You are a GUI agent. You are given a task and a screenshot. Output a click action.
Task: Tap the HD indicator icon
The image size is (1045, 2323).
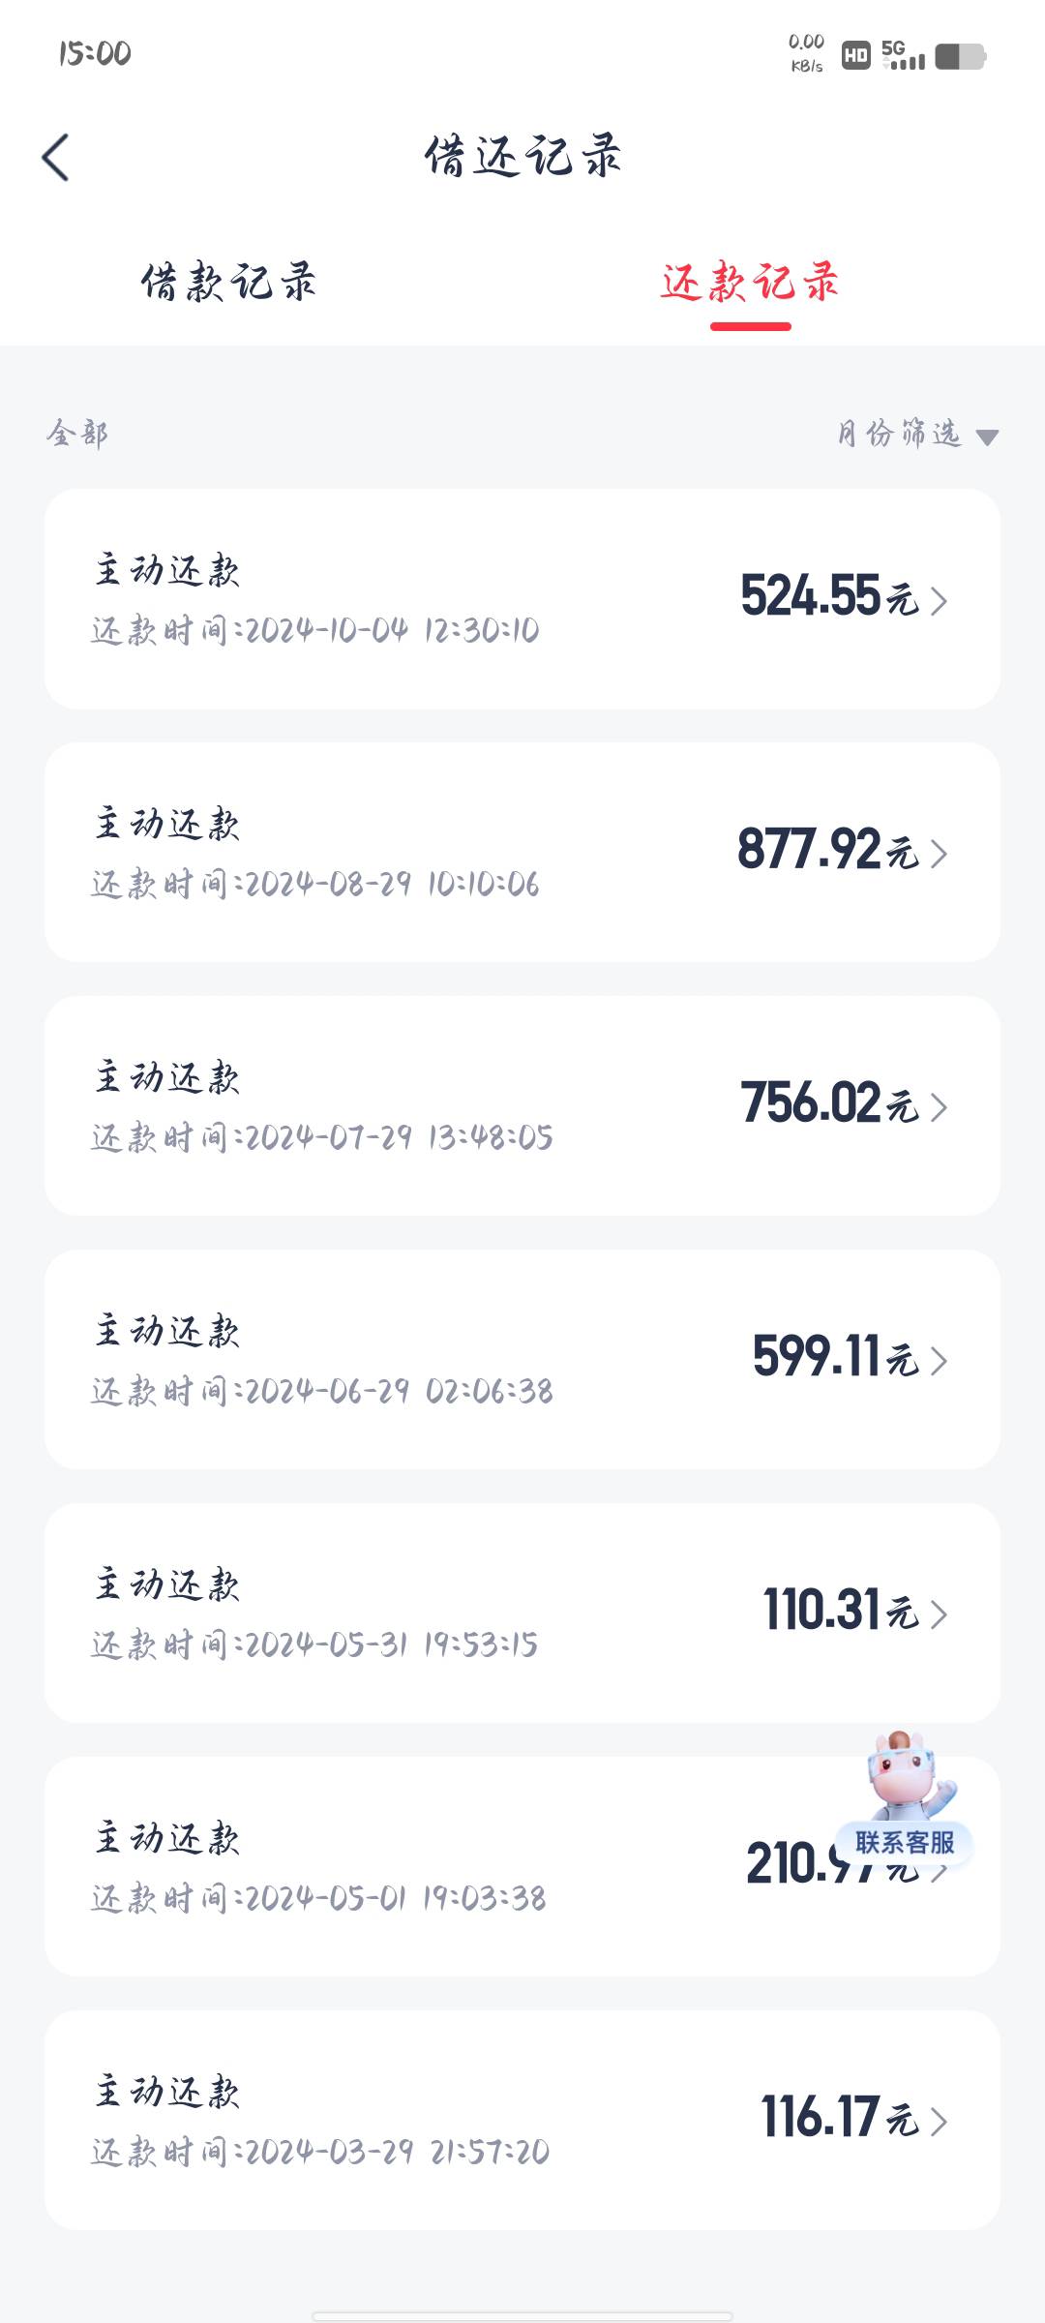click(x=855, y=56)
